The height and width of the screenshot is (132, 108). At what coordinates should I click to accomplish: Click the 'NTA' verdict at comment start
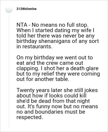(22, 25)
